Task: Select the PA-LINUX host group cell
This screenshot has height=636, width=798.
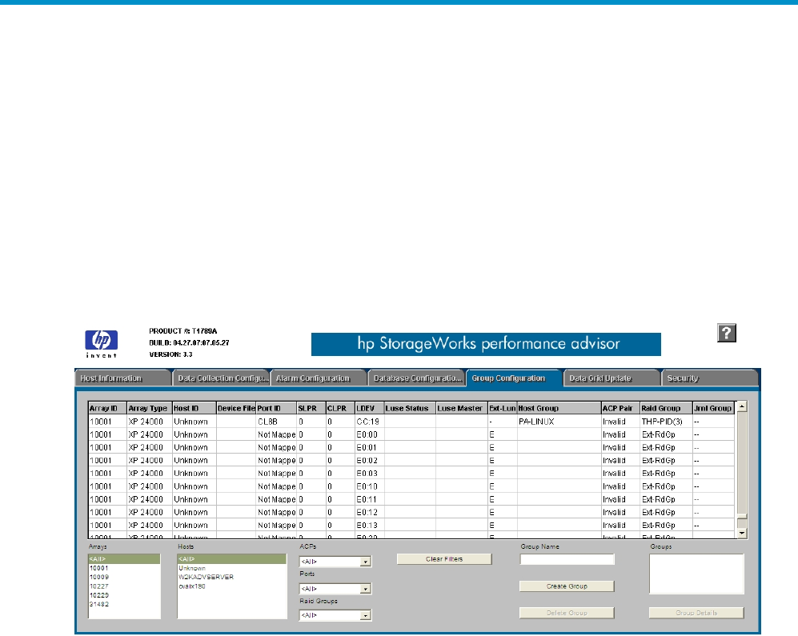Action: pos(559,422)
